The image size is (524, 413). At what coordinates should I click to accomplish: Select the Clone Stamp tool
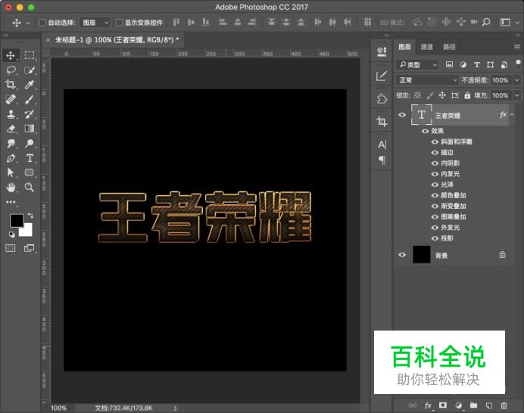pos(11,114)
